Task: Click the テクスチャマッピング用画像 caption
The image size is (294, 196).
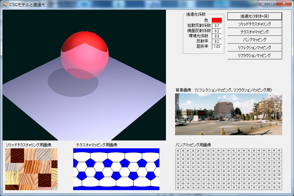Action: tap(97, 145)
